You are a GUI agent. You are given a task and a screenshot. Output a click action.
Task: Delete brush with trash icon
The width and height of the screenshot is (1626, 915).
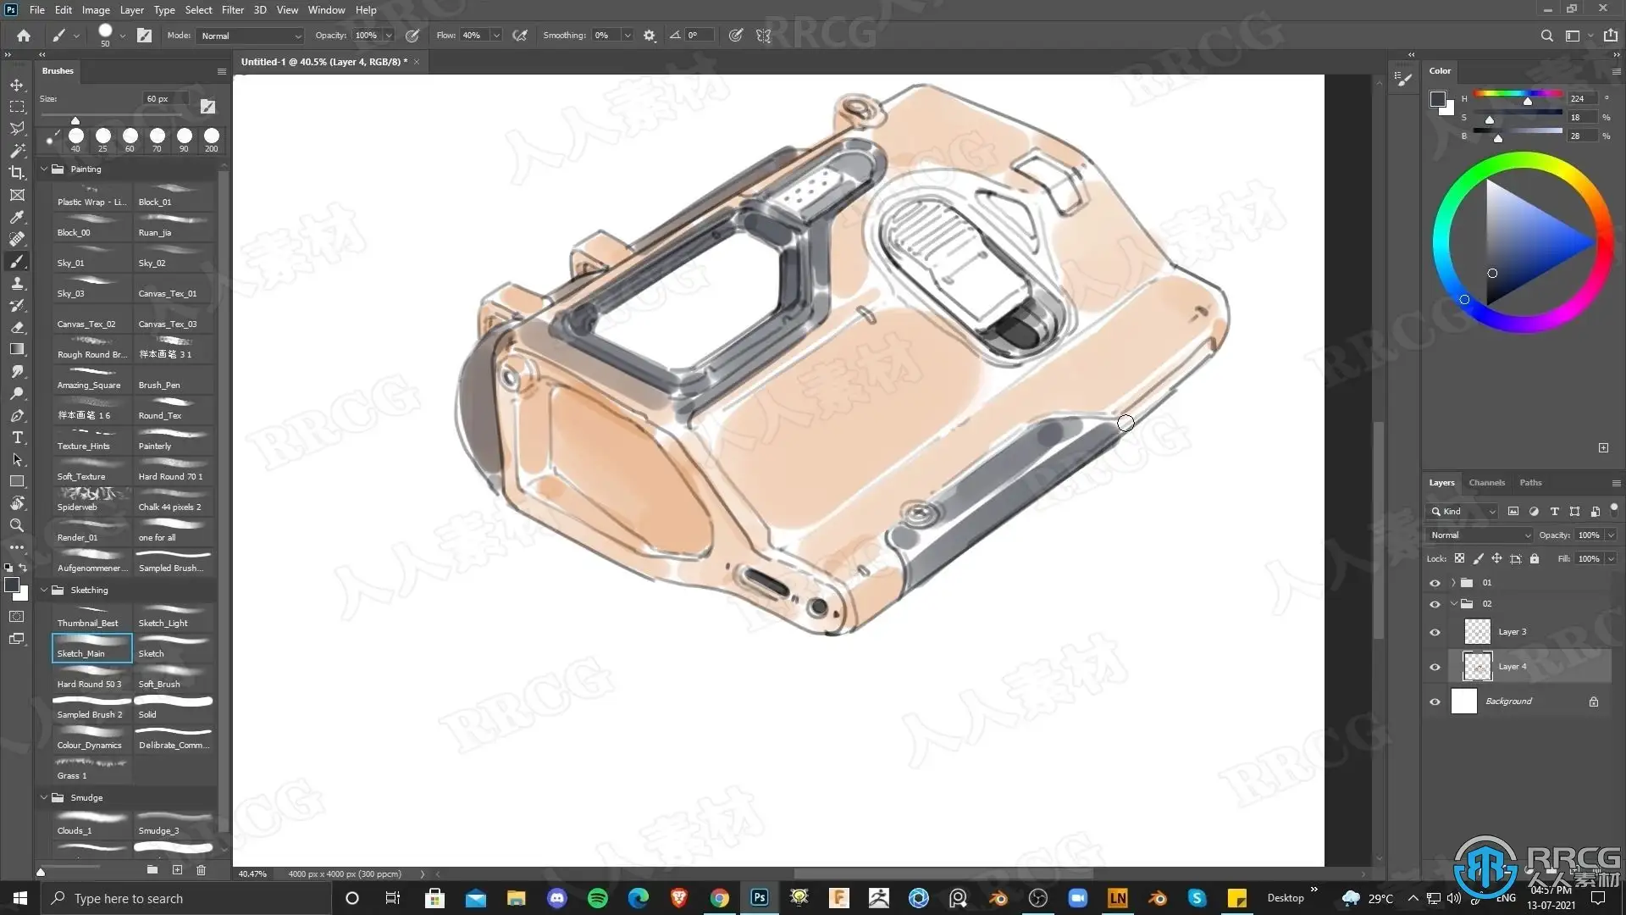point(202,870)
